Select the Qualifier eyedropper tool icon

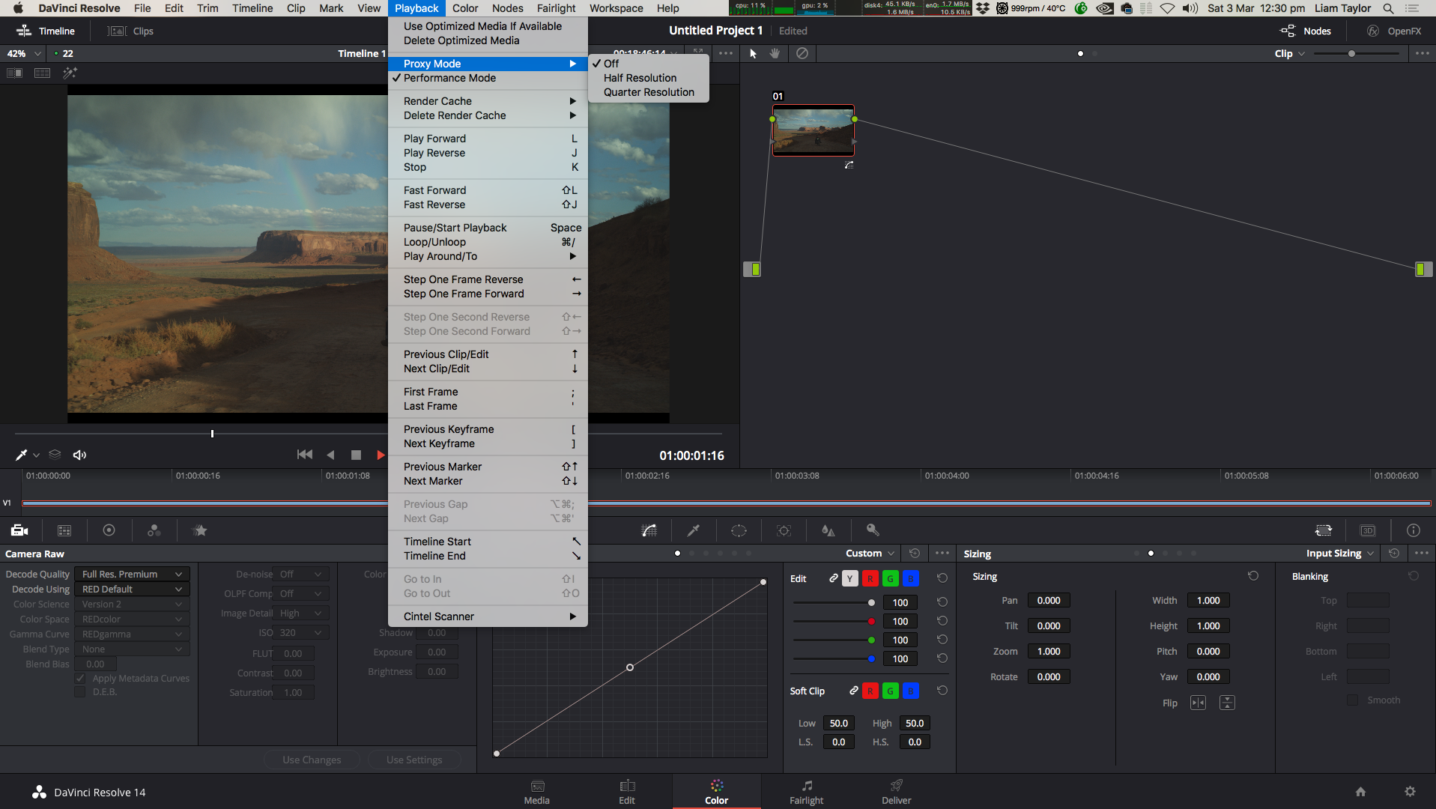coord(694,530)
